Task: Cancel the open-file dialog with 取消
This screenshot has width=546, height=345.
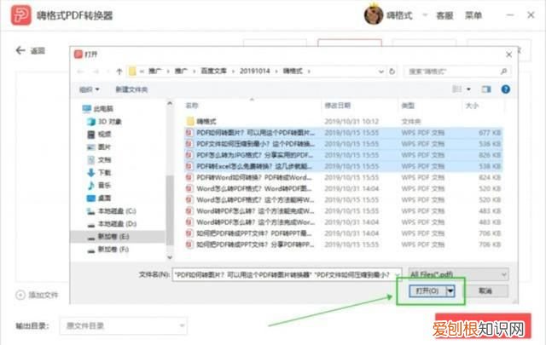Action: point(485,290)
